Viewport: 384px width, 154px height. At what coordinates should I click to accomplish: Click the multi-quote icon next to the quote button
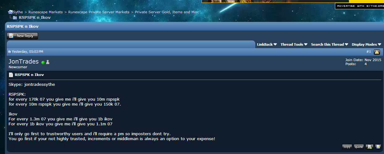coord(369,147)
